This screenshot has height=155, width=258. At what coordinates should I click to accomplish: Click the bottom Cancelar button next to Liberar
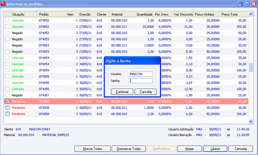(x=241, y=149)
